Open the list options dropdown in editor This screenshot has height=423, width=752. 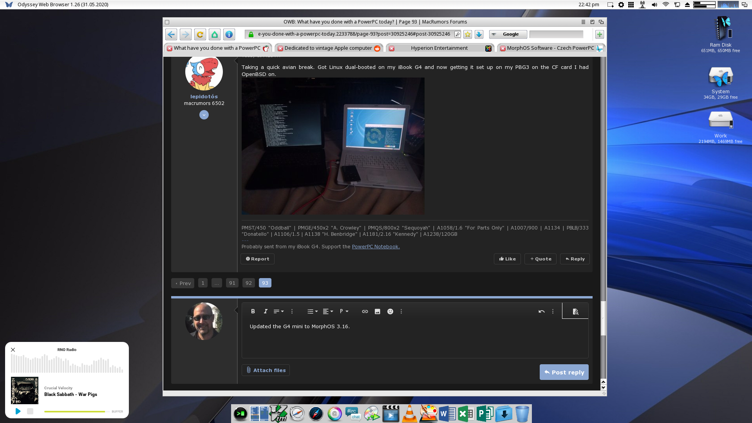pos(313,311)
